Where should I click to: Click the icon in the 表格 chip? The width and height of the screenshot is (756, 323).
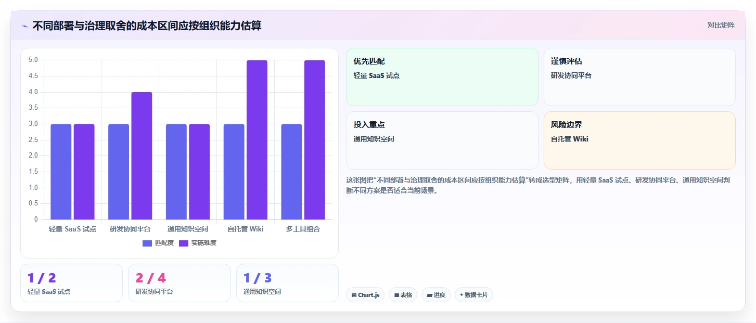point(396,295)
